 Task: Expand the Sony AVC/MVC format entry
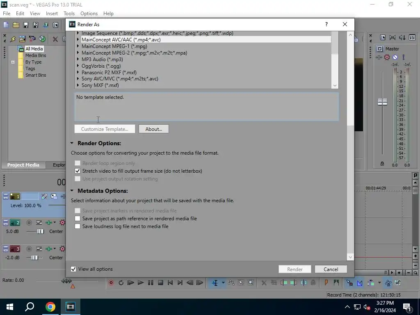[78, 78]
